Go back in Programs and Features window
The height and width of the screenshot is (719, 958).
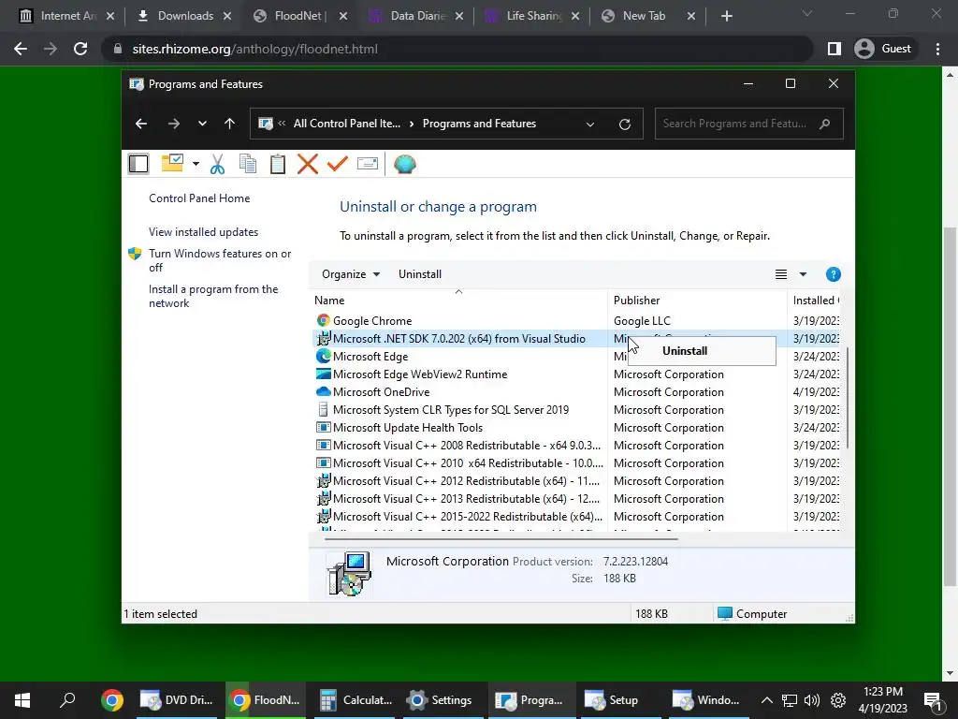[141, 125]
